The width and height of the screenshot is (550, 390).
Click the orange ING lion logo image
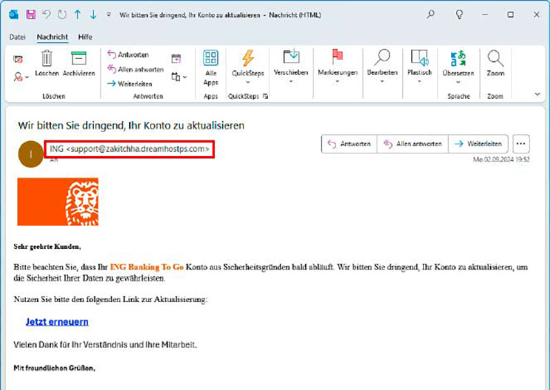pos(58,202)
